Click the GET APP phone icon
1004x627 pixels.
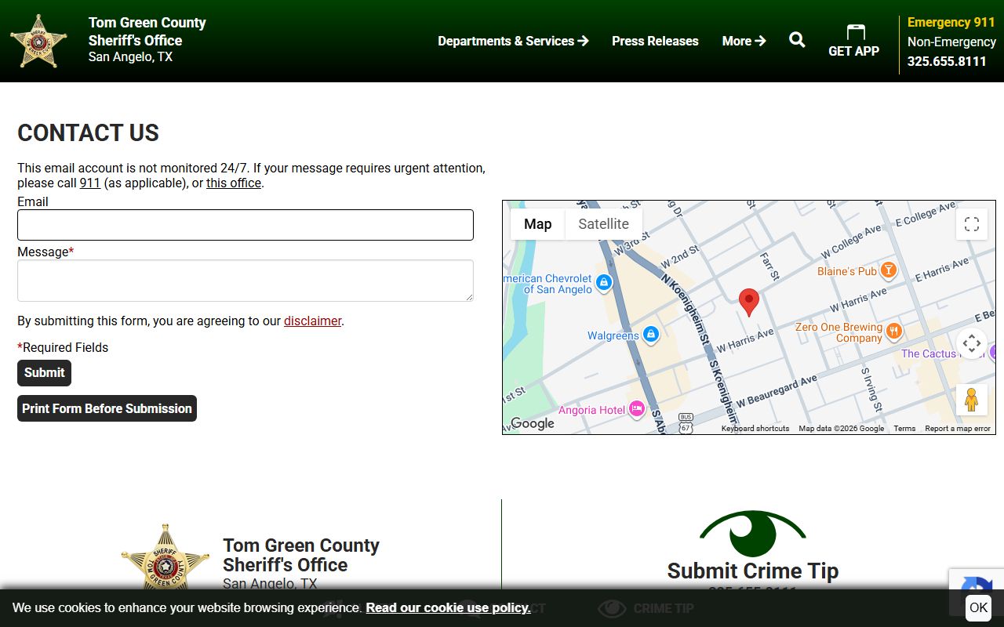click(855, 32)
